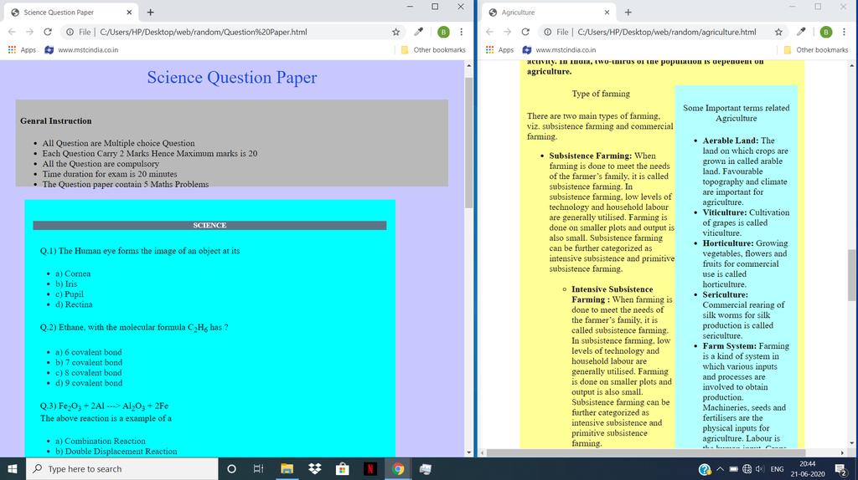Click scroll up arrow in Question Paper window

(469, 65)
